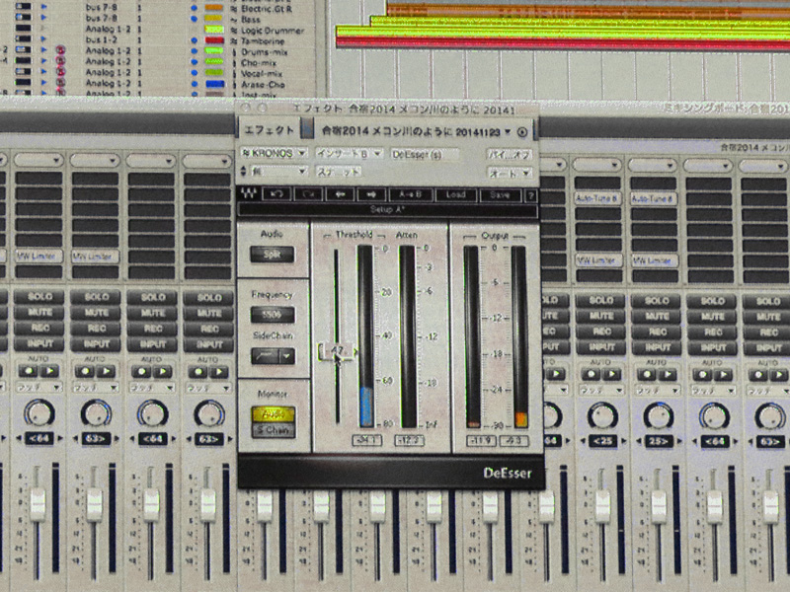Click the preset up/down stepper in the effect window
790x592 pixels.
[243, 171]
